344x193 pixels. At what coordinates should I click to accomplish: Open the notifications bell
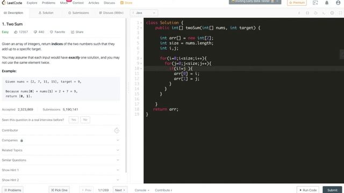327,3
